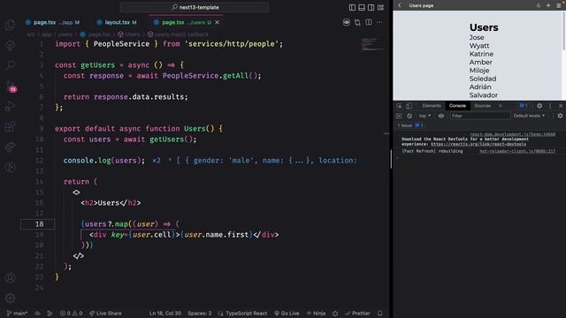Split the editor to the right
This screenshot has width=566, height=318.
(x=369, y=22)
